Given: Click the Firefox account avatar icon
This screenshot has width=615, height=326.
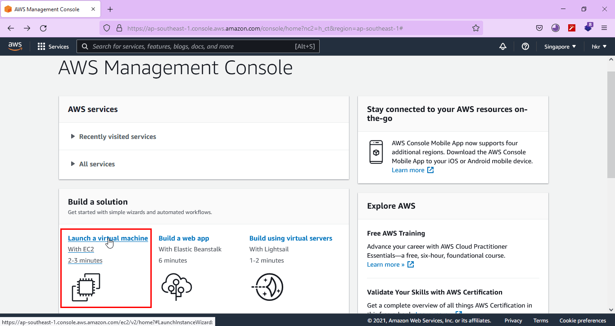Looking at the screenshot, I should tap(556, 28).
